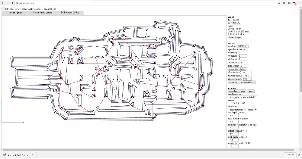Click the '1.993 x 0.953 in' size text

(236, 34)
